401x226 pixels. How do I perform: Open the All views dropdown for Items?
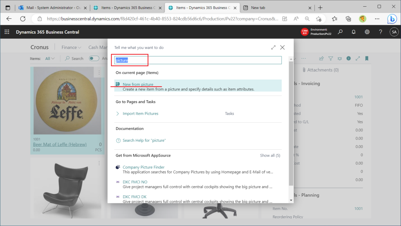coord(50,58)
